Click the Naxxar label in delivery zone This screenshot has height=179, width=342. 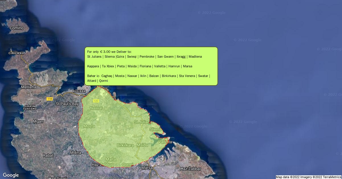point(96,108)
